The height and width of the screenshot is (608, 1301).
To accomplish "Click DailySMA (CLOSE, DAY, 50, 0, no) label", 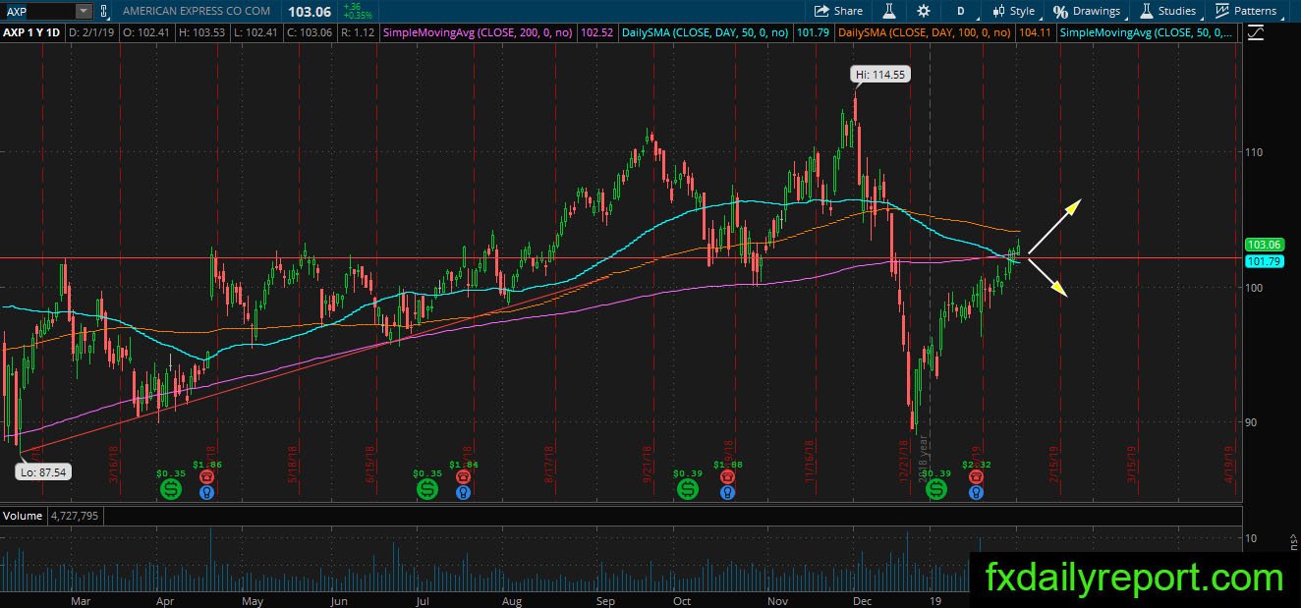I will [706, 33].
